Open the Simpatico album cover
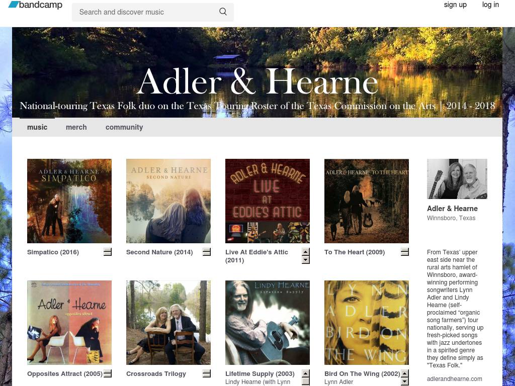This screenshot has height=386, width=515. click(69, 201)
